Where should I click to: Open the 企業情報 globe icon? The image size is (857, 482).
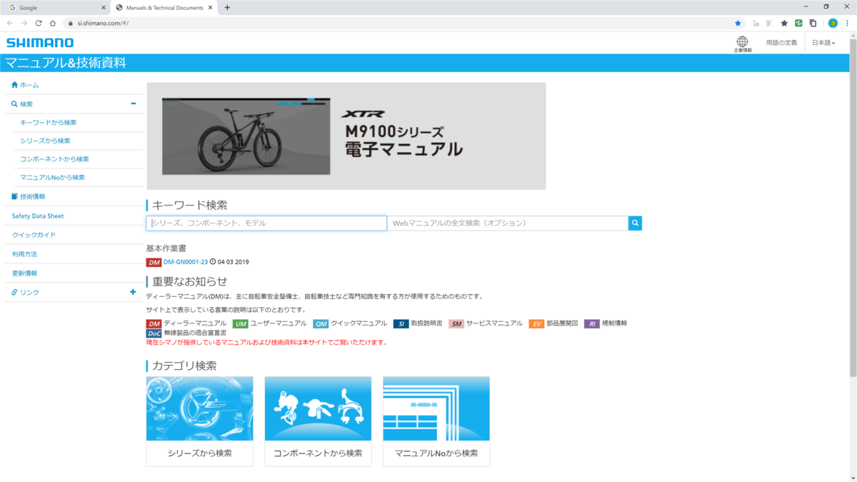tap(742, 43)
